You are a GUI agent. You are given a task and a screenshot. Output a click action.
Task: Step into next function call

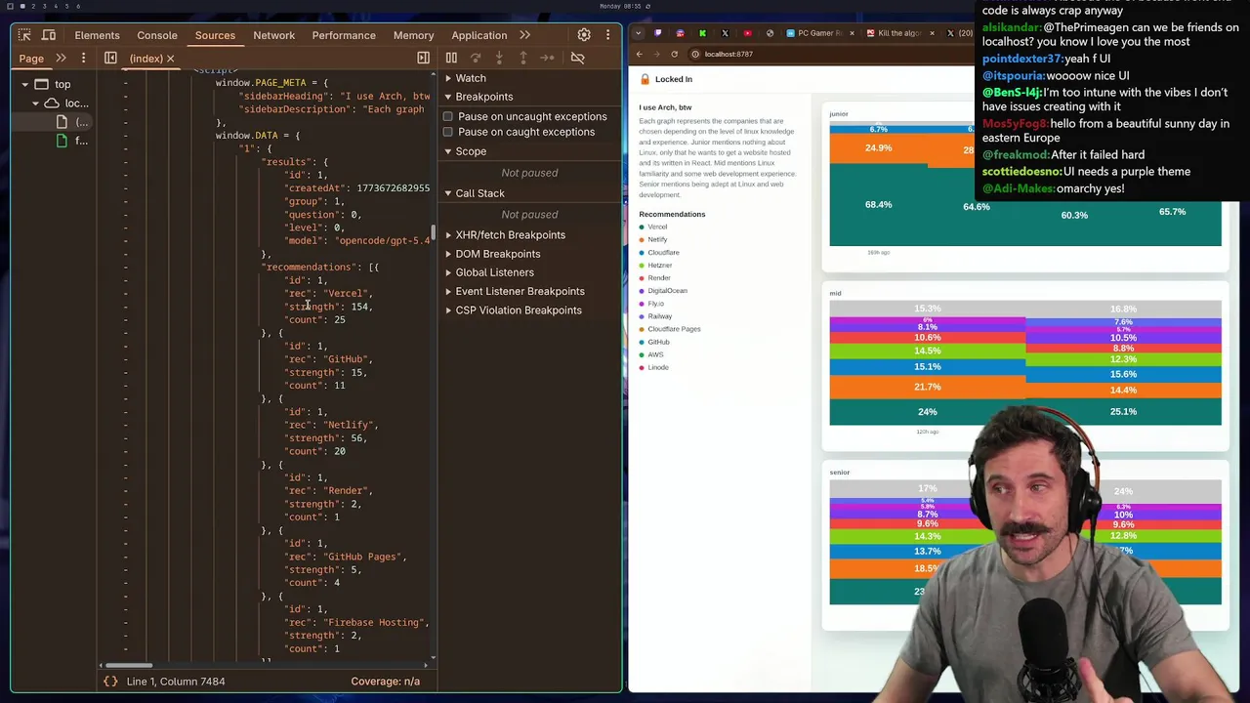499,58
